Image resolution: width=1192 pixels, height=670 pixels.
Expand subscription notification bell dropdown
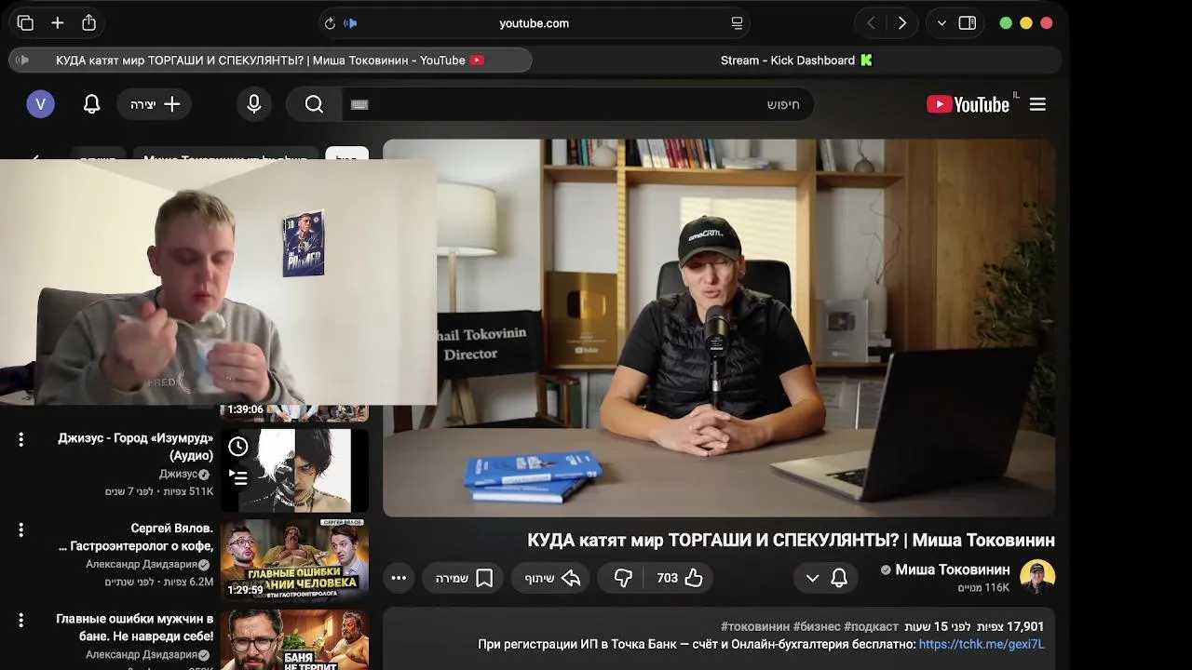826,578
